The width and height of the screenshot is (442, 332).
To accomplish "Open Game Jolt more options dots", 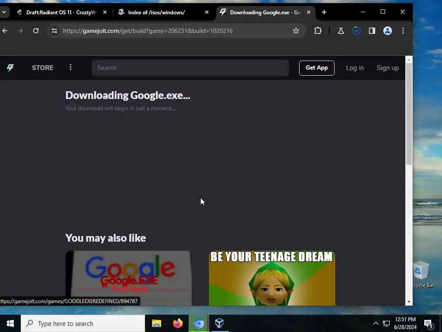I will click(x=70, y=67).
